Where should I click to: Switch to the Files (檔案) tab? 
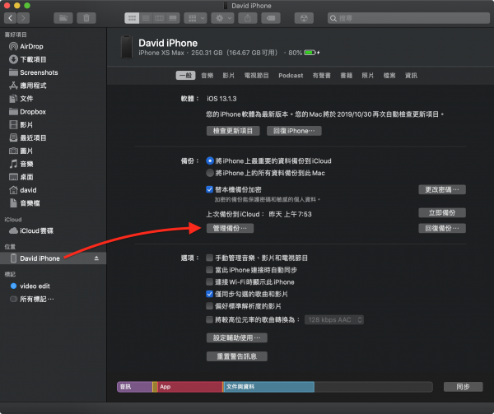pyautogui.click(x=389, y=76)
